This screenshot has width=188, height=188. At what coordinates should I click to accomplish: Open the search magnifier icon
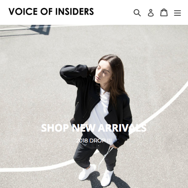[x=137, y=13]
